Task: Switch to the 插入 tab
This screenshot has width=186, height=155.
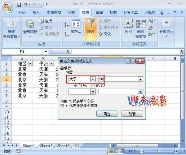Action: [x=36, y=13]
